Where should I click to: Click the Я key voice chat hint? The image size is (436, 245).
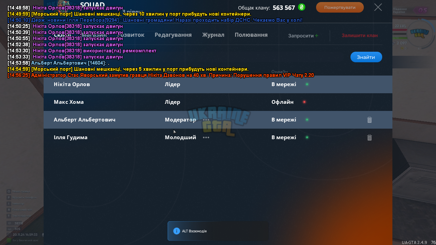20,210
